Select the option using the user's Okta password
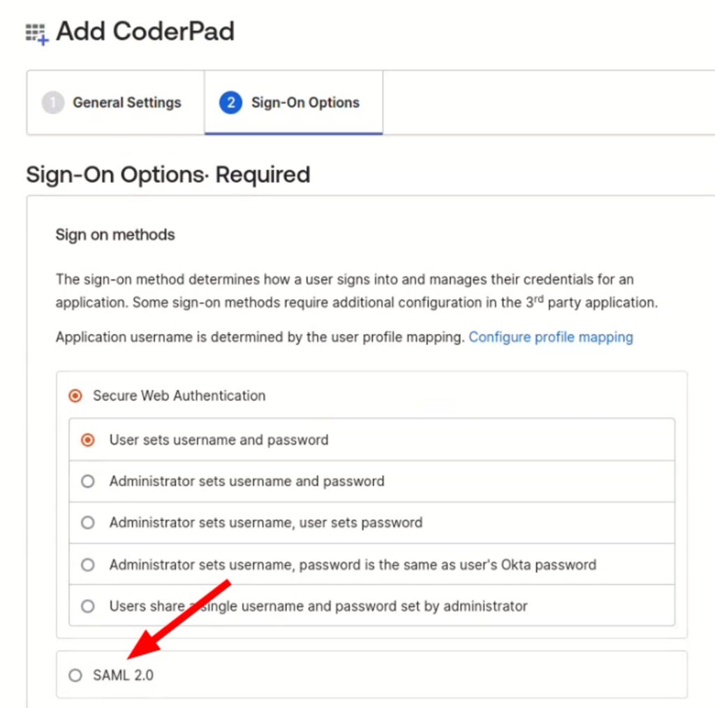Screen dimensions: 715x708 [87, 565]
